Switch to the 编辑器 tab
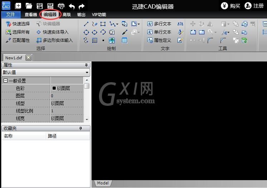The width and height of the screenshot is (267, 188). pos(50,15)
